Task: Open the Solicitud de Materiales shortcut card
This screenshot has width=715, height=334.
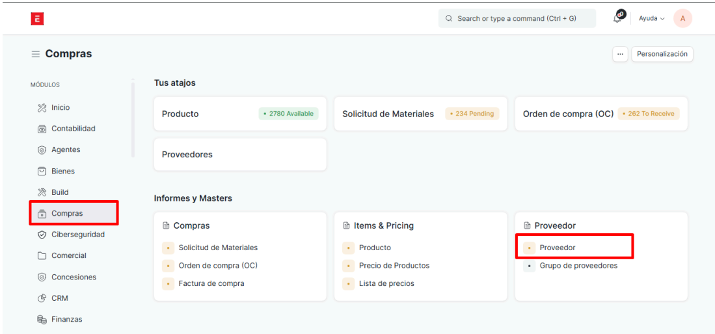Action: tap(388, 114)
